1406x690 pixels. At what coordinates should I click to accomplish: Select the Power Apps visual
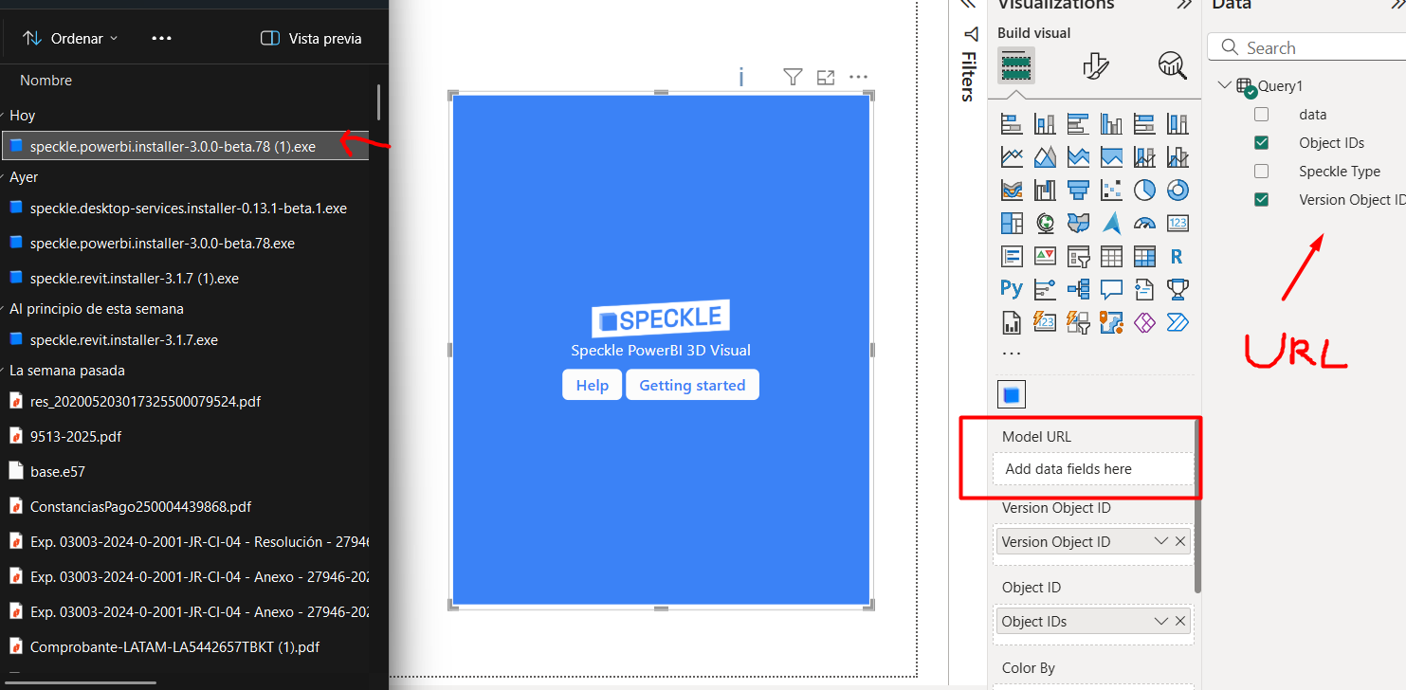(x=1144, y=322)
